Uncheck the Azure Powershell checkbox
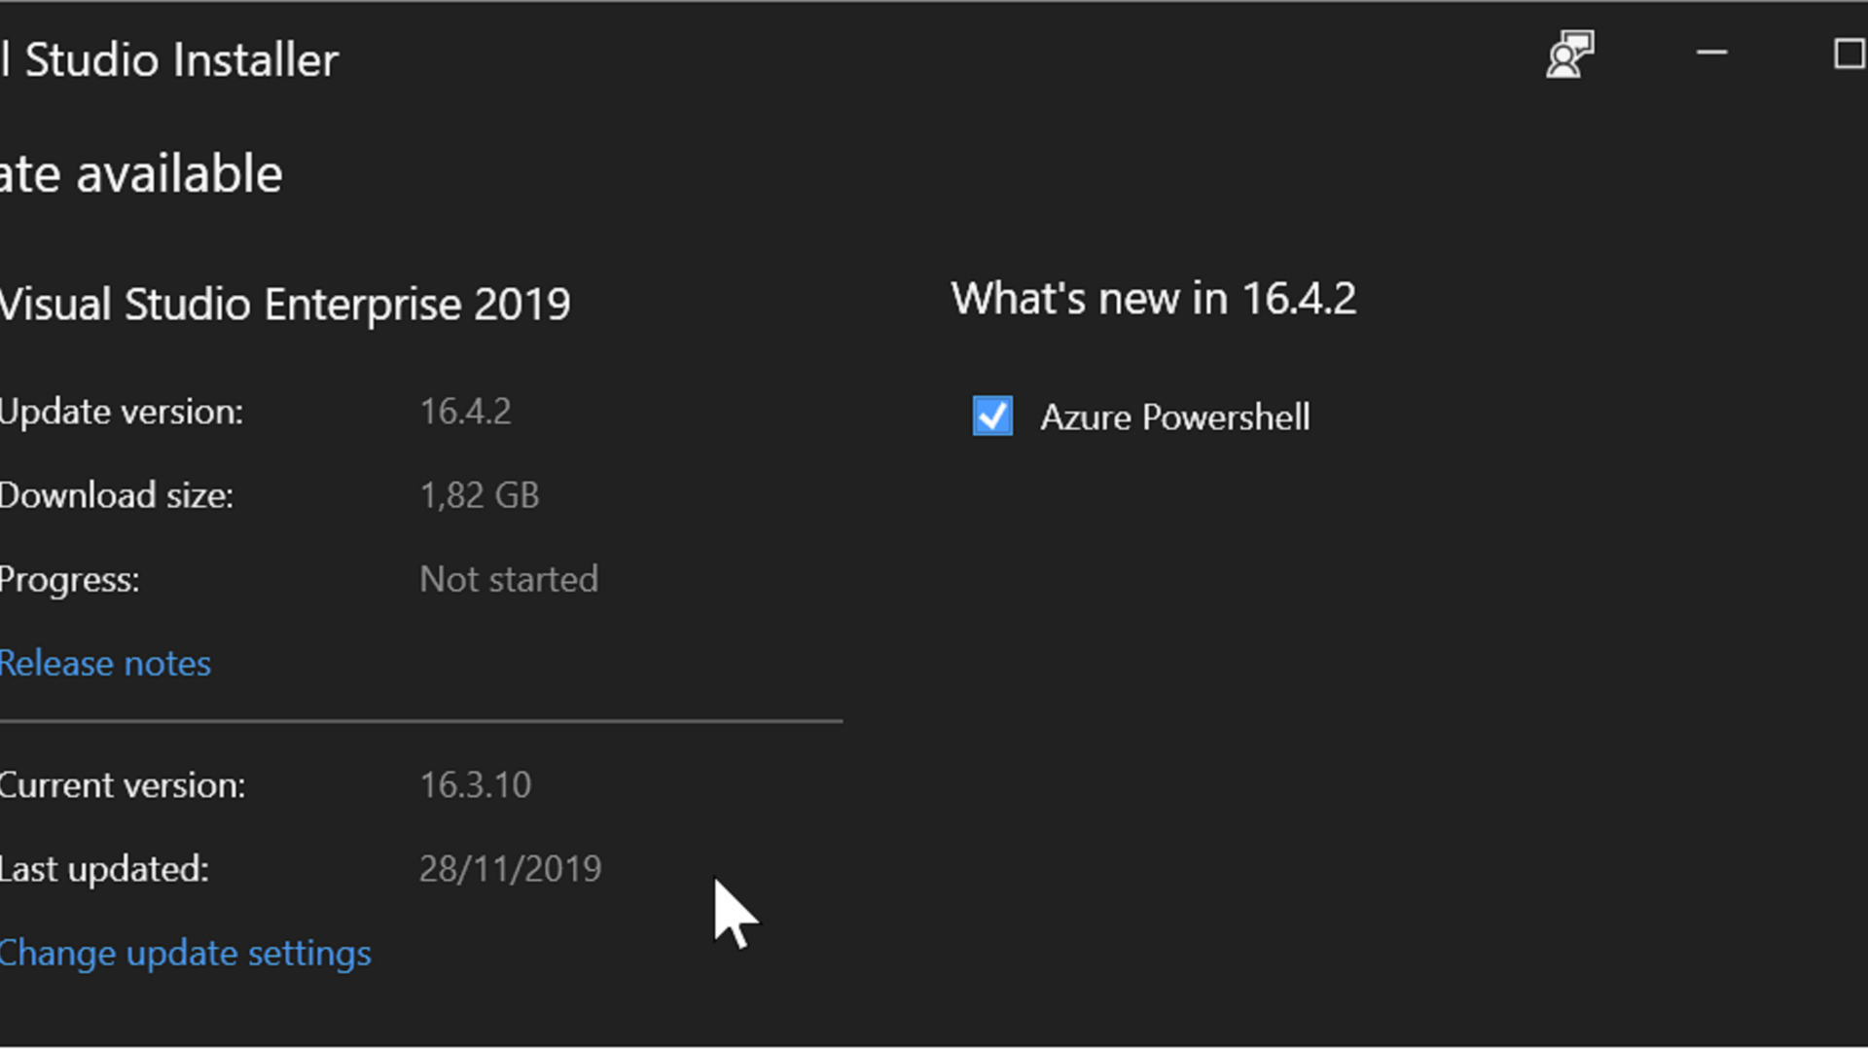1868x1051 pixels. click(992, 417)
